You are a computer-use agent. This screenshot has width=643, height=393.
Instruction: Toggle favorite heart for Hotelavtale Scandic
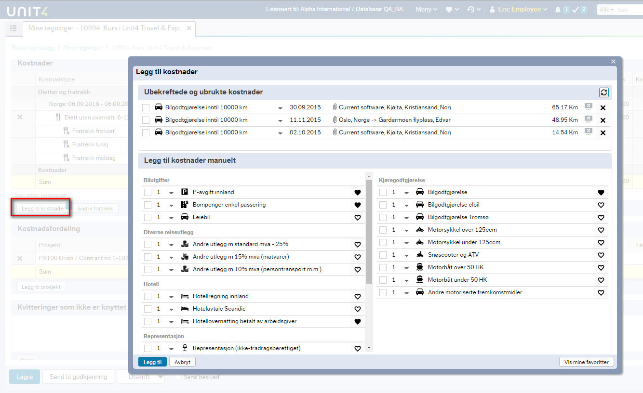click(357, 309)
